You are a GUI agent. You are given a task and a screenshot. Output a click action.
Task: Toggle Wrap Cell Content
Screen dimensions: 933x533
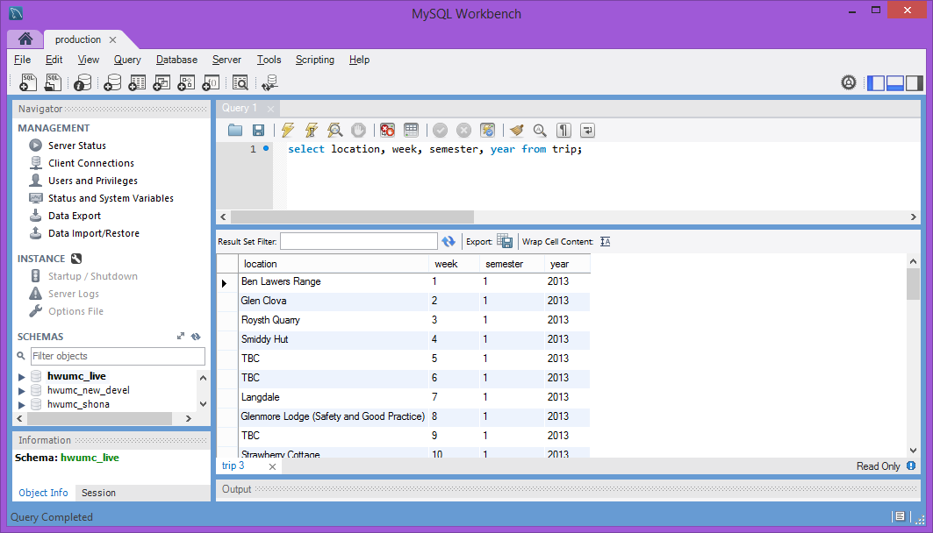pyautogui.click(x=605, y=241)
